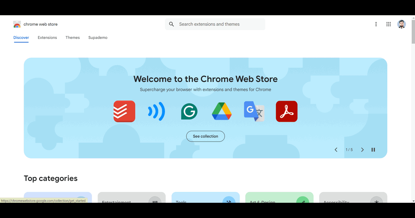Open the Adobe Acrobat extension icon
415x218 pixels.
point(287,111)
